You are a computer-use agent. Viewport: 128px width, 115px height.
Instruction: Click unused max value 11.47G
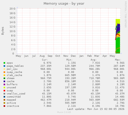click(120, 88)
